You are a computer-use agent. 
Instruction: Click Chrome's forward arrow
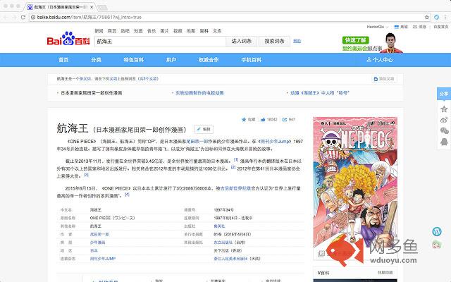click(x=14, y=17)
